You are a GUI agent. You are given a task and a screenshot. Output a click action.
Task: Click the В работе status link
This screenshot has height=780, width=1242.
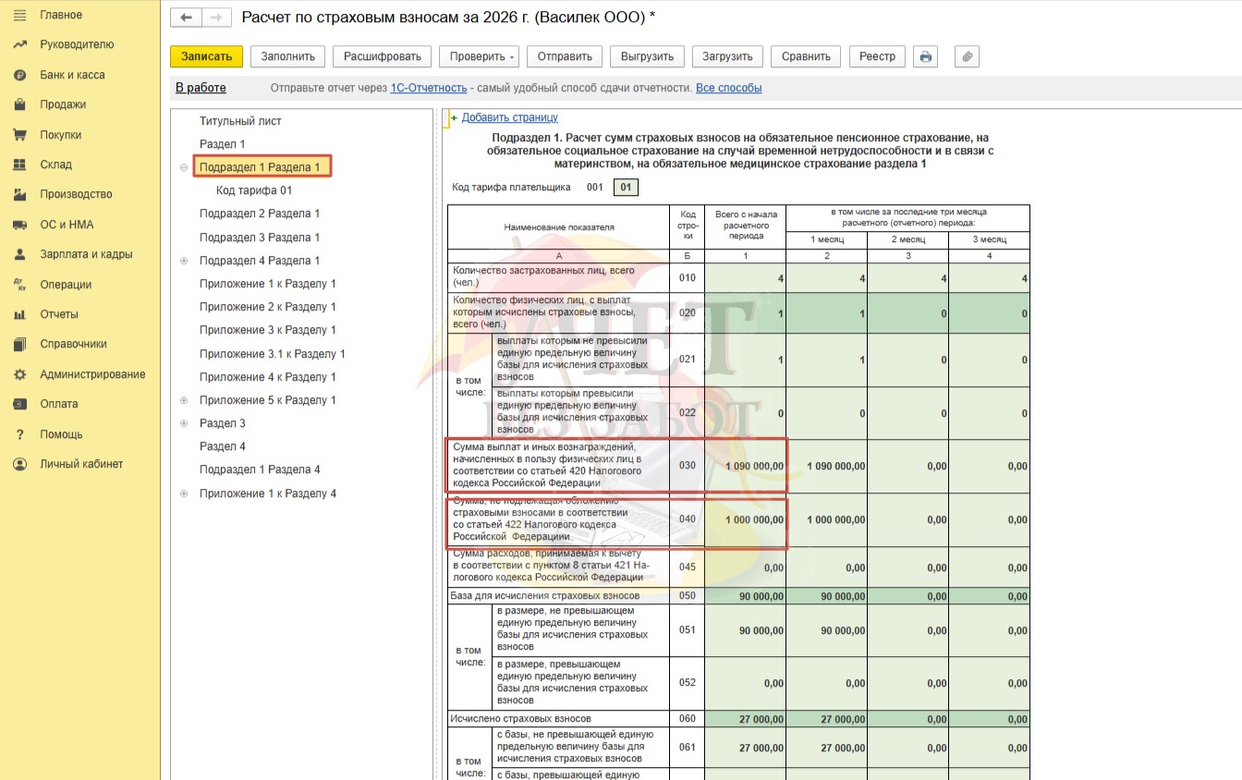pos(201,88)
